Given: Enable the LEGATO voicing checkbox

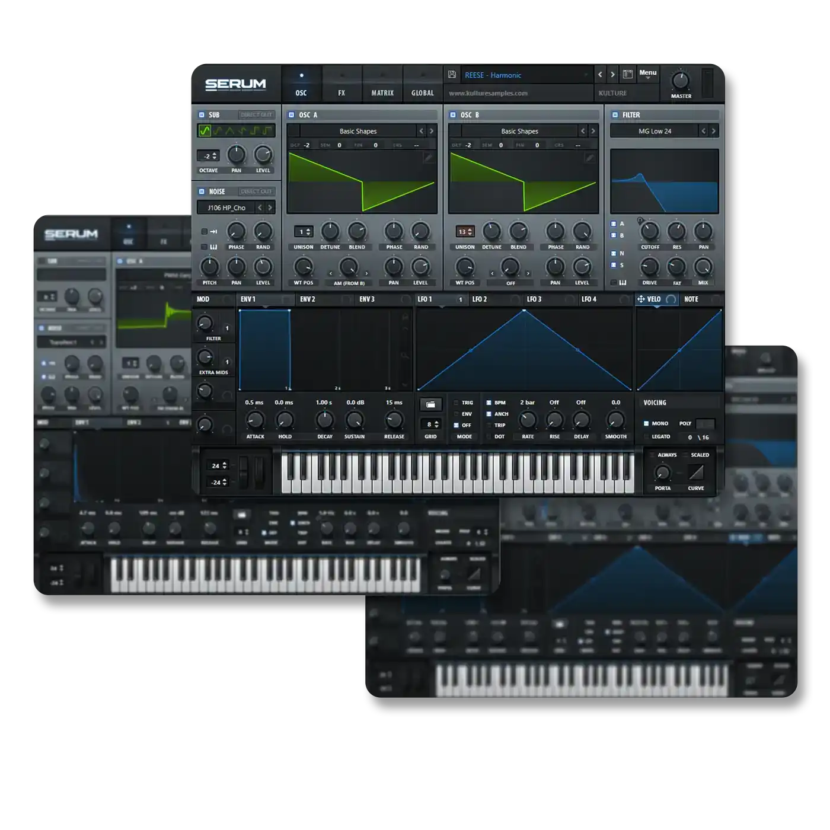Looking at the screenshot, I should coord(646,437).
